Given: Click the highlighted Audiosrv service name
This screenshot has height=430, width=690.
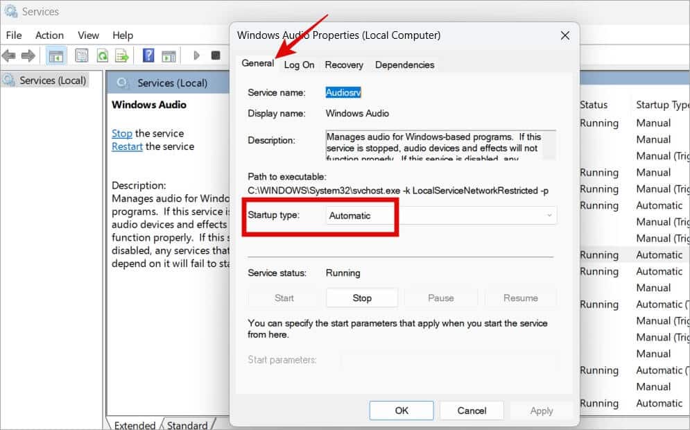Looking at the screenshot, I should tap(343, 92).
